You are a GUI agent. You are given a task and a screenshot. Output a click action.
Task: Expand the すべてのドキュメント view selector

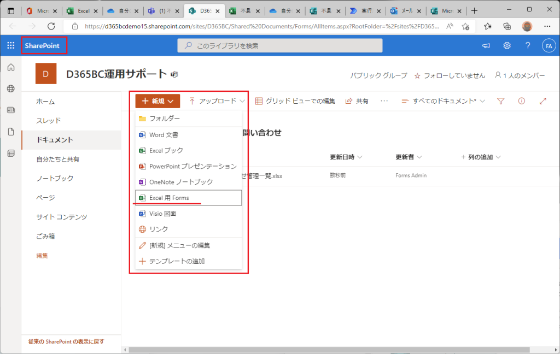click(x=444, y=101)
